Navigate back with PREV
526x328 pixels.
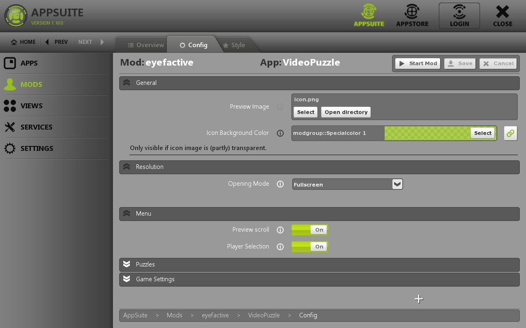point(57,42)
